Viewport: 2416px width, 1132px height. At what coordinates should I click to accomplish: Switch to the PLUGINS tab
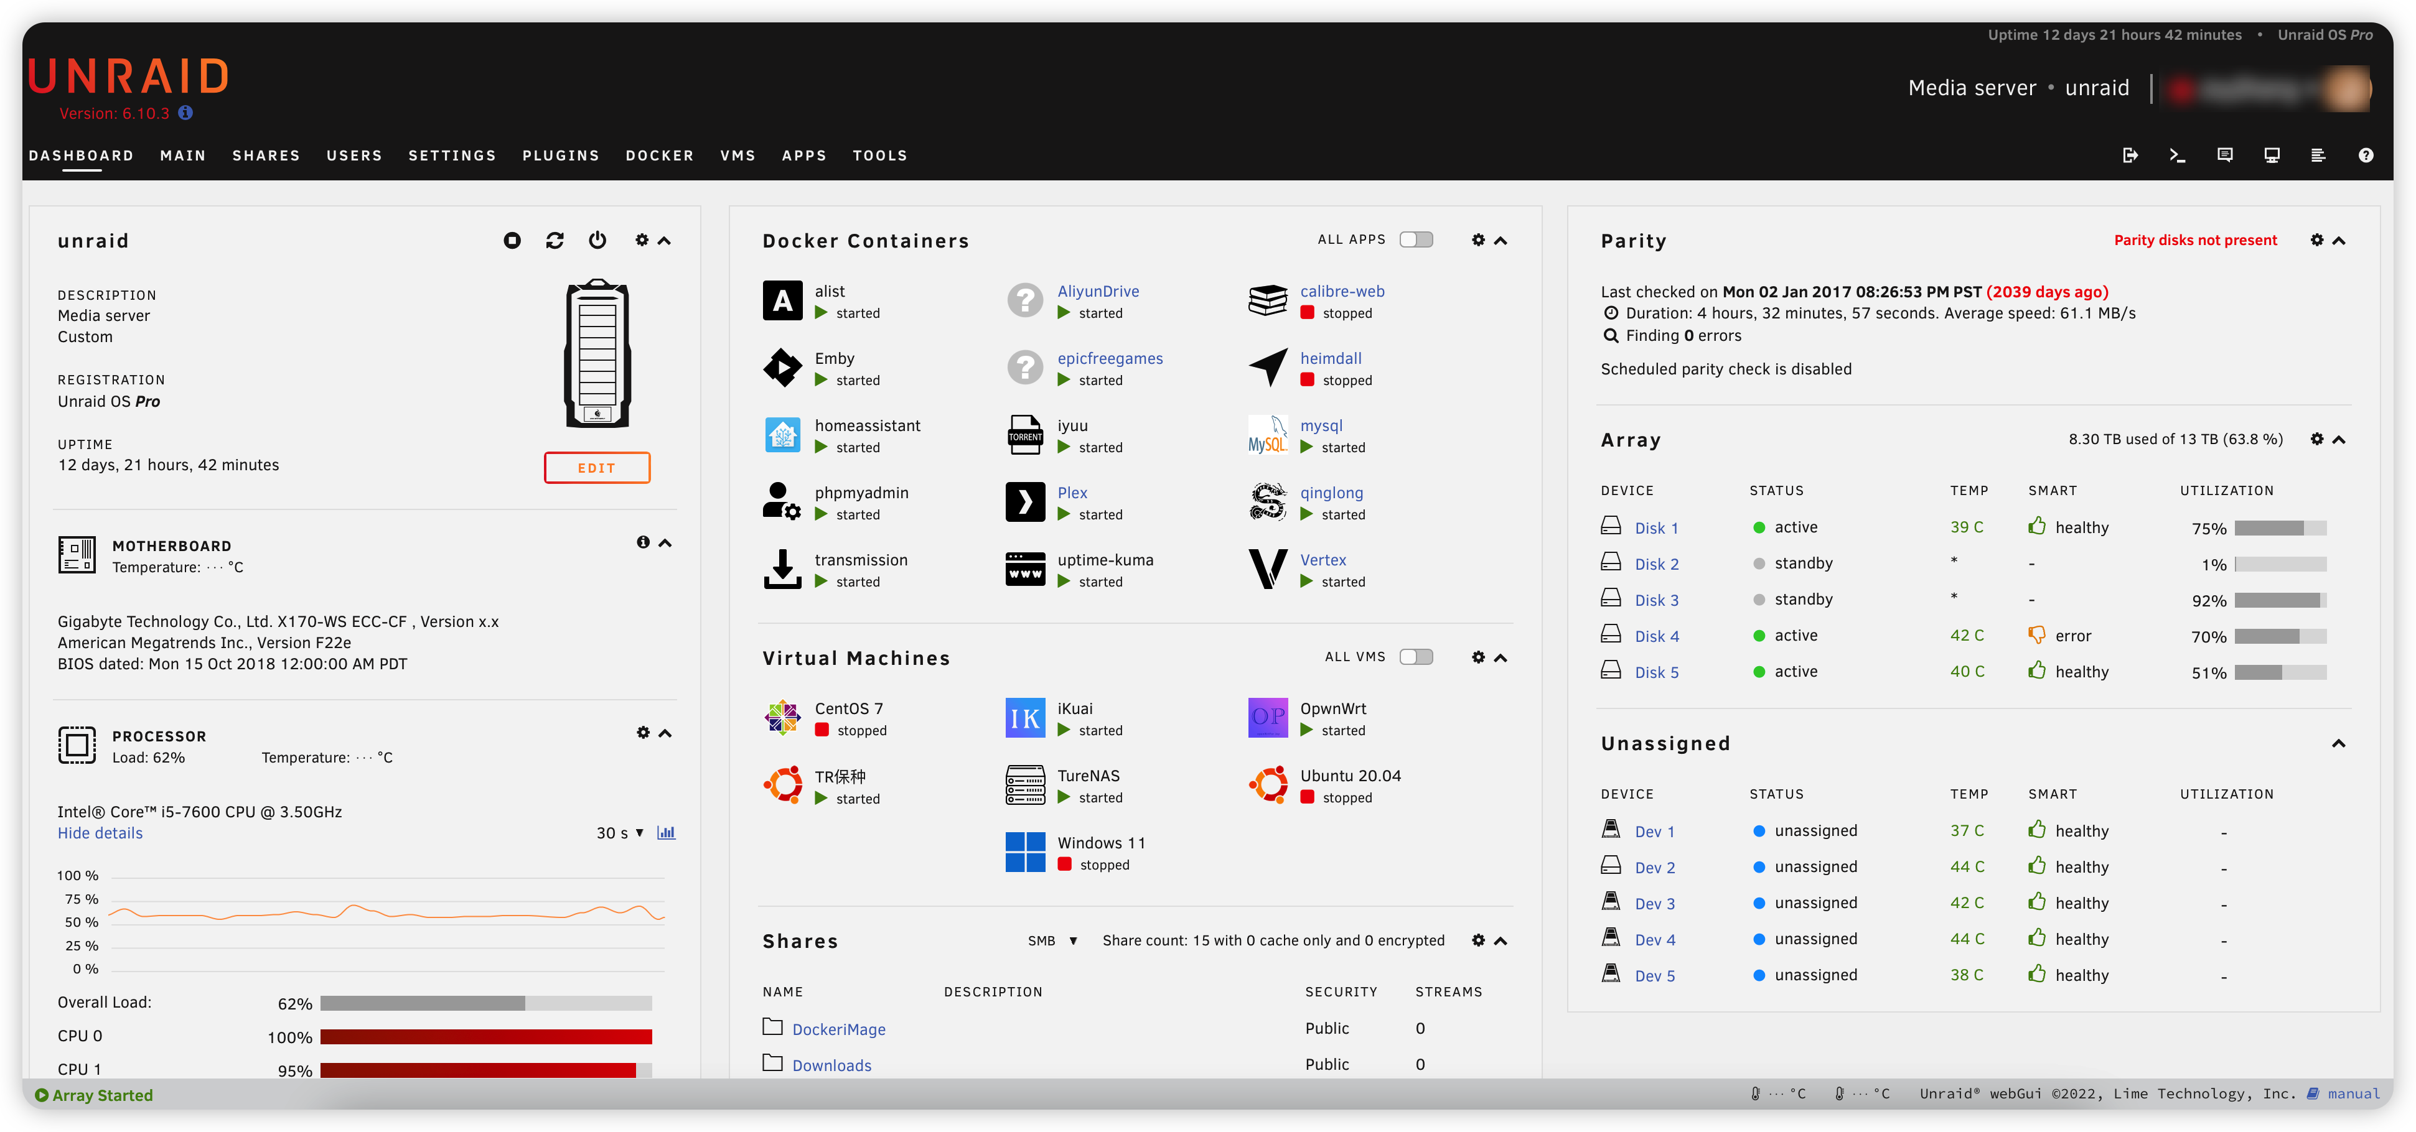click(x=561, y=155)
